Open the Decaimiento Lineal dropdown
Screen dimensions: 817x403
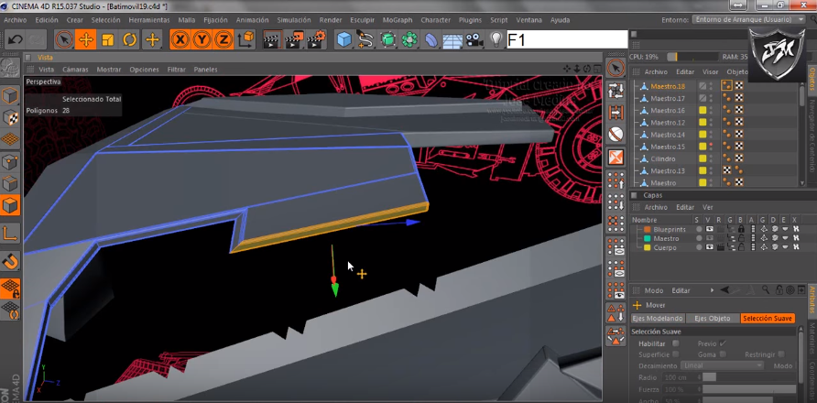[x=722, y=365]
